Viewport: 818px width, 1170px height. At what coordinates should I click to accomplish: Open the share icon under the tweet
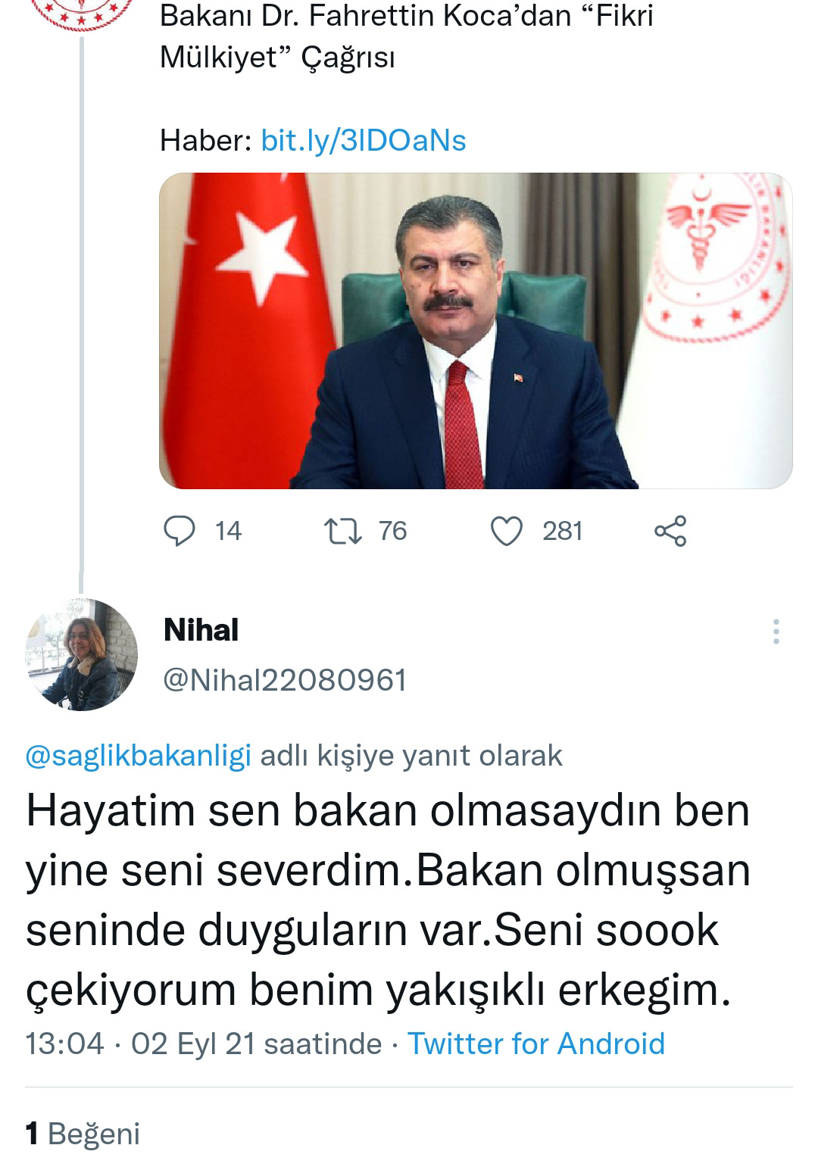tap(670, 531)
